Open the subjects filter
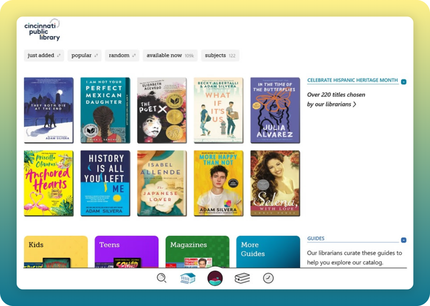This screenshot has width=430, height=306. pyautogui.click(x=220, y=55)
